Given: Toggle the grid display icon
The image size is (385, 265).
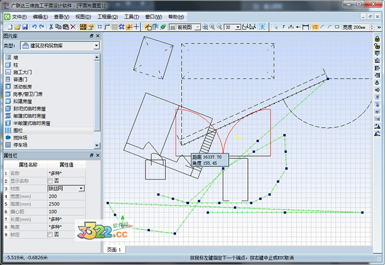Looking at the screenshot, I should click(115, 27).
